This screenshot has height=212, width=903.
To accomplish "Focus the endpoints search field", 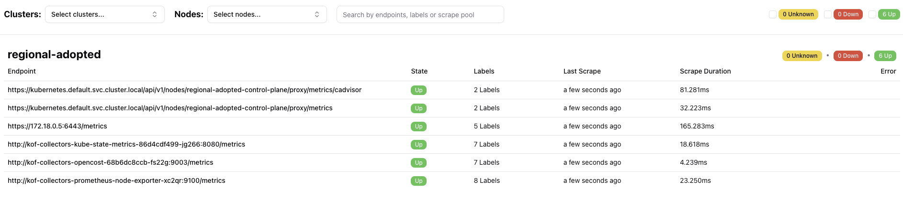I will point(420,14).
